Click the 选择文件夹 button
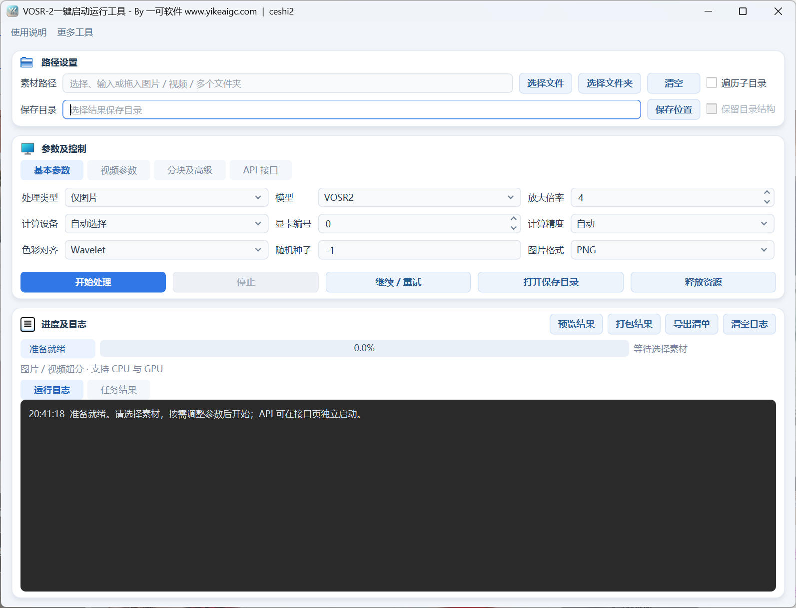The image size is (796, 608). [610, 83]
